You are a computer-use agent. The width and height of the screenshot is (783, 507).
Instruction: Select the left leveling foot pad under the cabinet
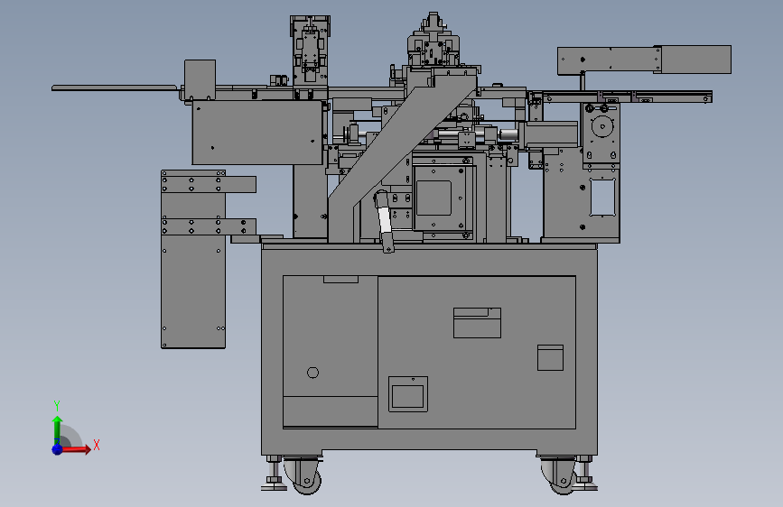click(274, 486)
